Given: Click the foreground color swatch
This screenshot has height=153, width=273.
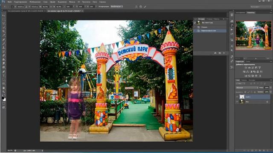Looking at the screenshot, I should 3,98.
